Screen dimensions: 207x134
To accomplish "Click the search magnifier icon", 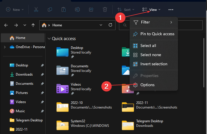I will 125,25.
